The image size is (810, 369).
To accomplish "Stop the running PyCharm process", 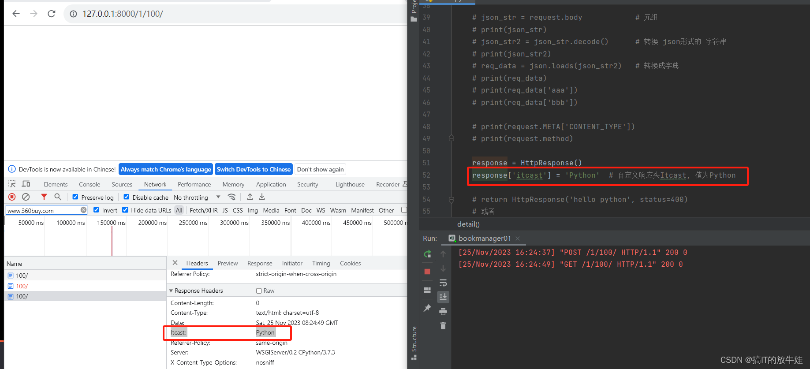I will (x=427, y=272).
